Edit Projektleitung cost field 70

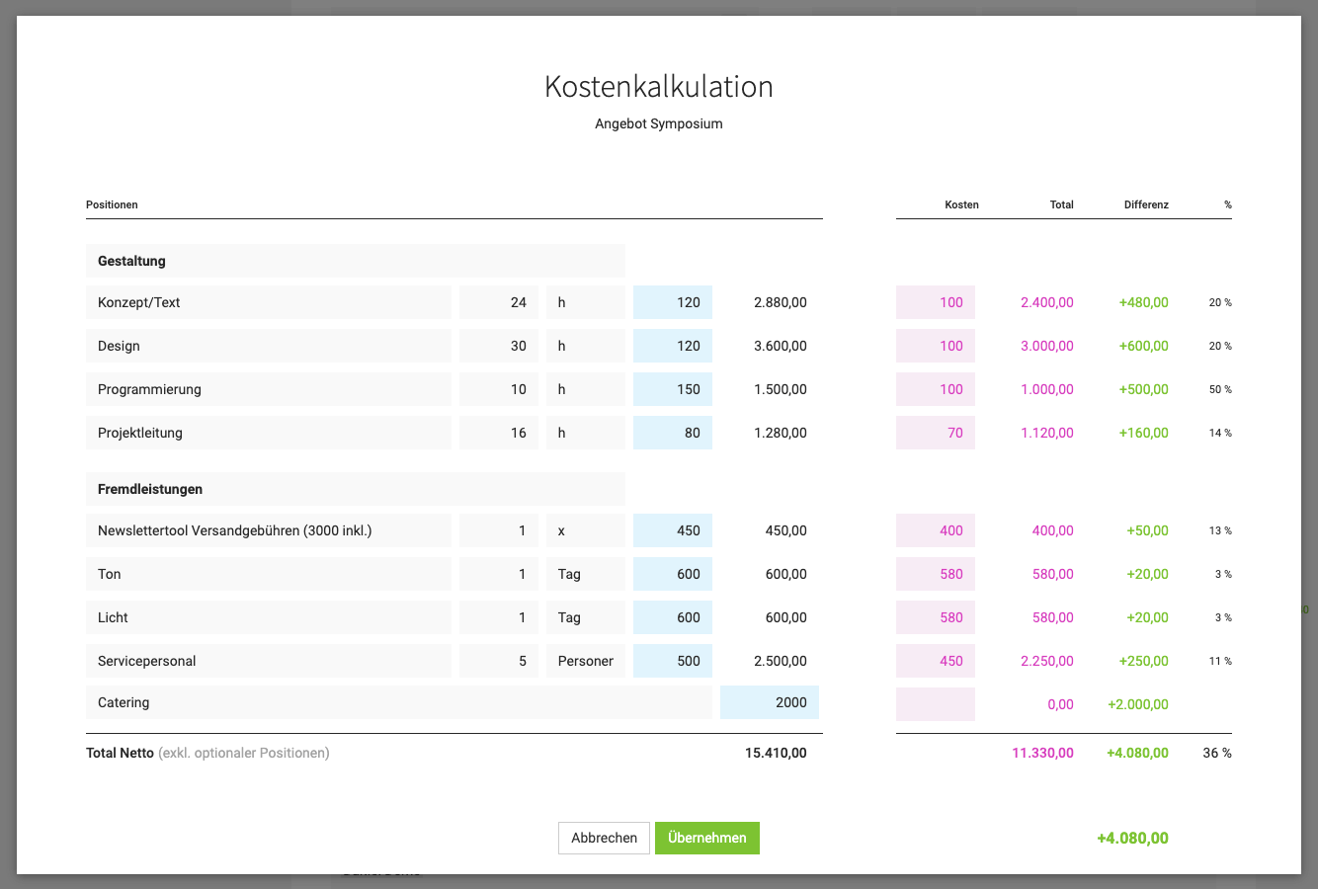[936, 433]
